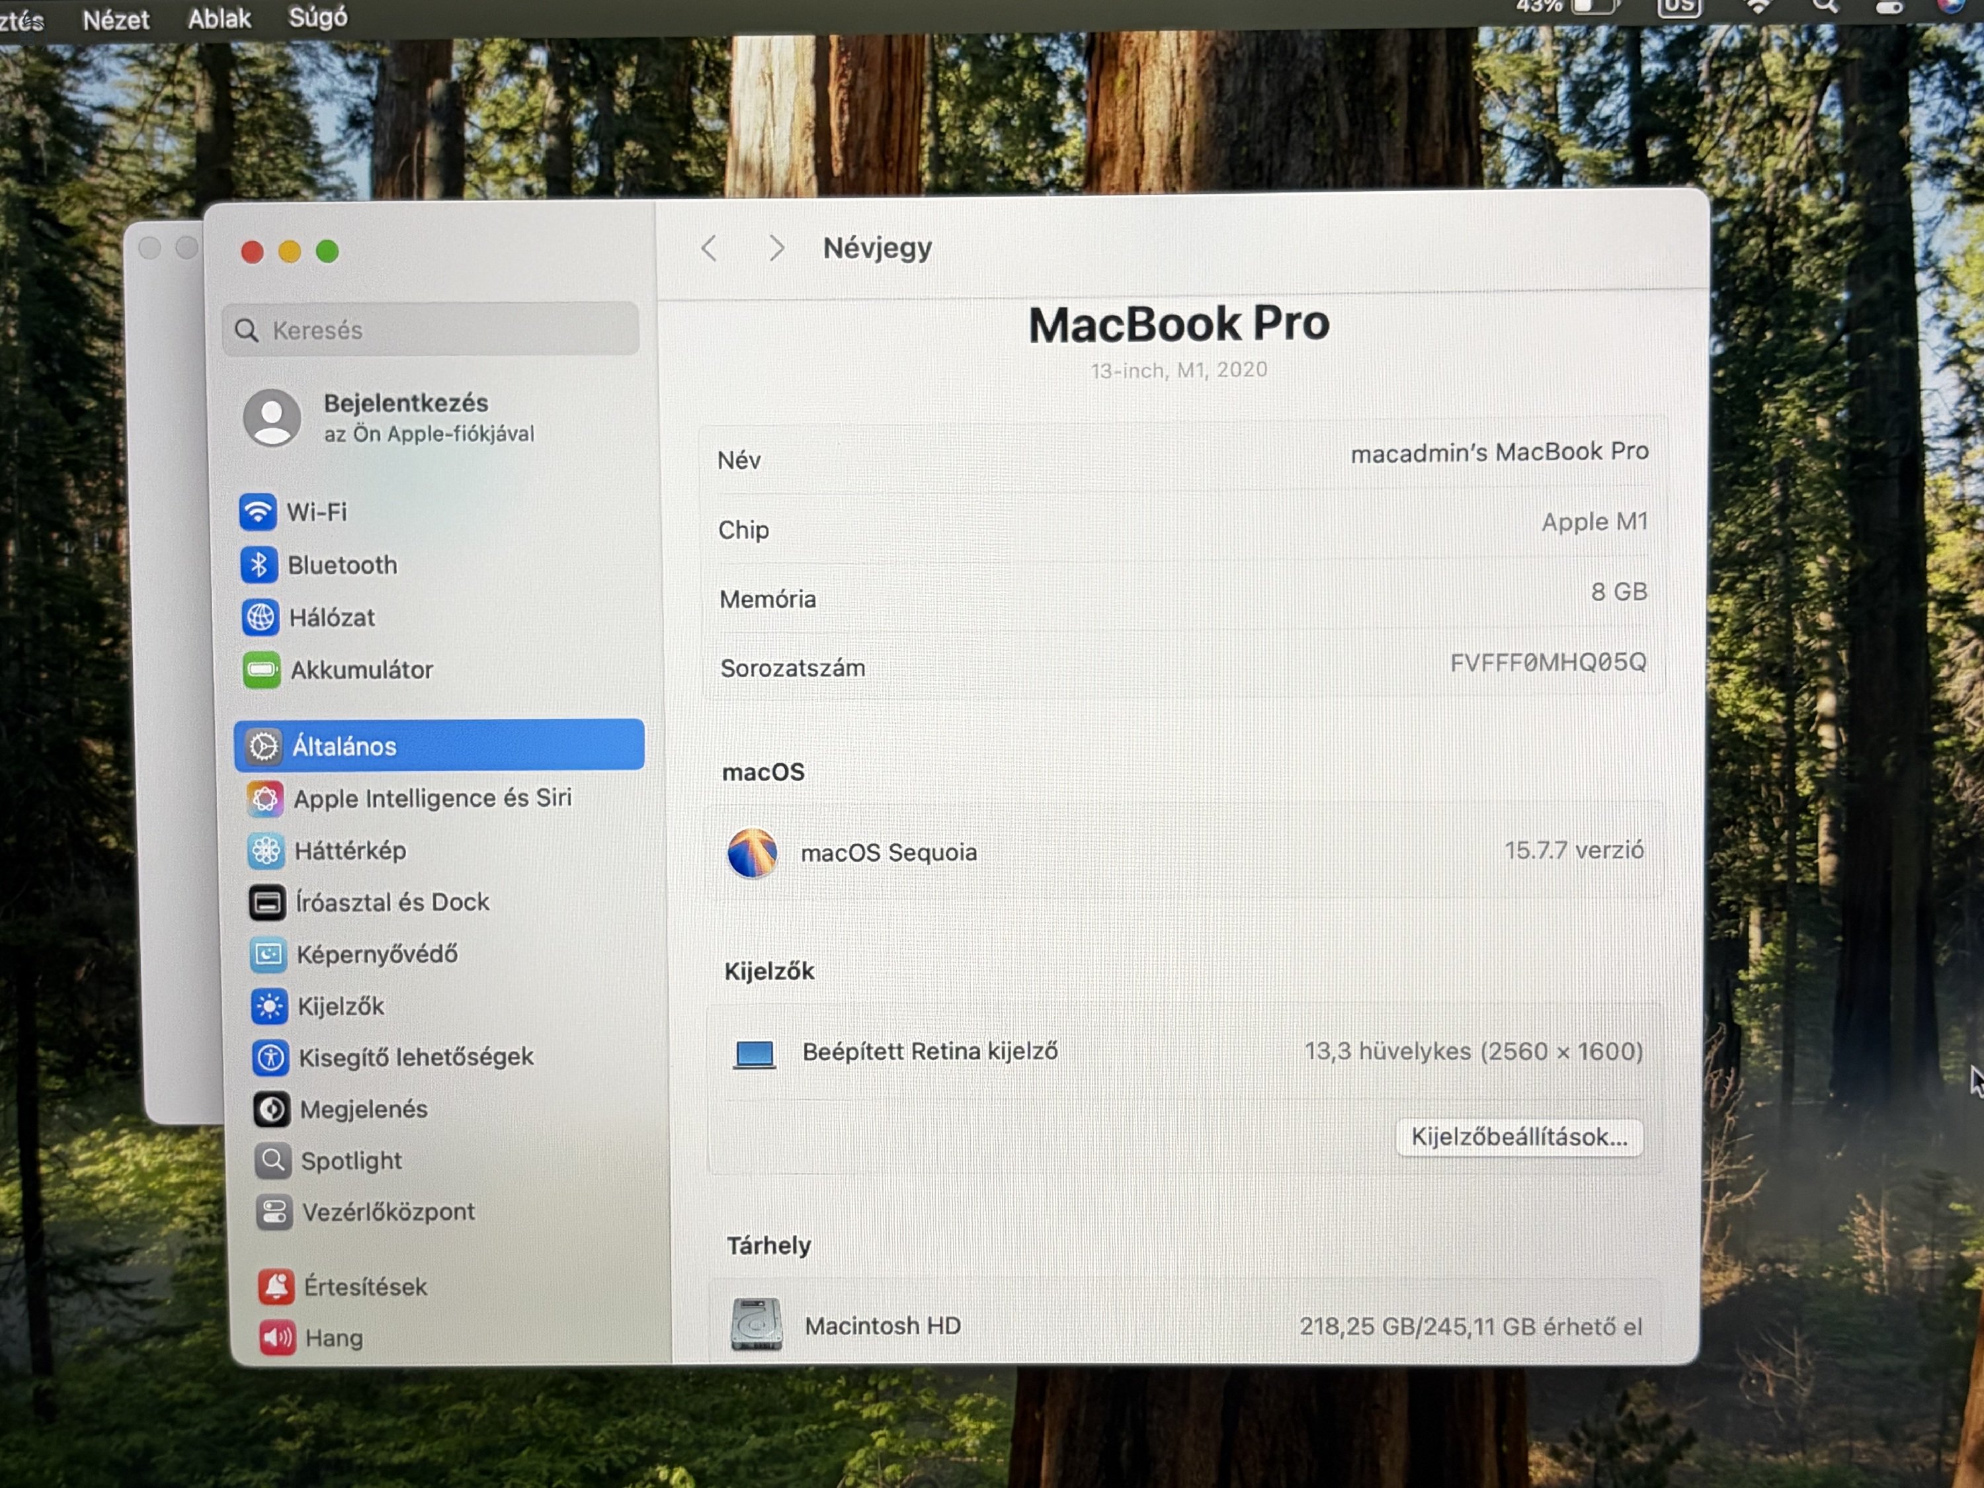Open Akkumulátor battery icon

coord(261,670)
